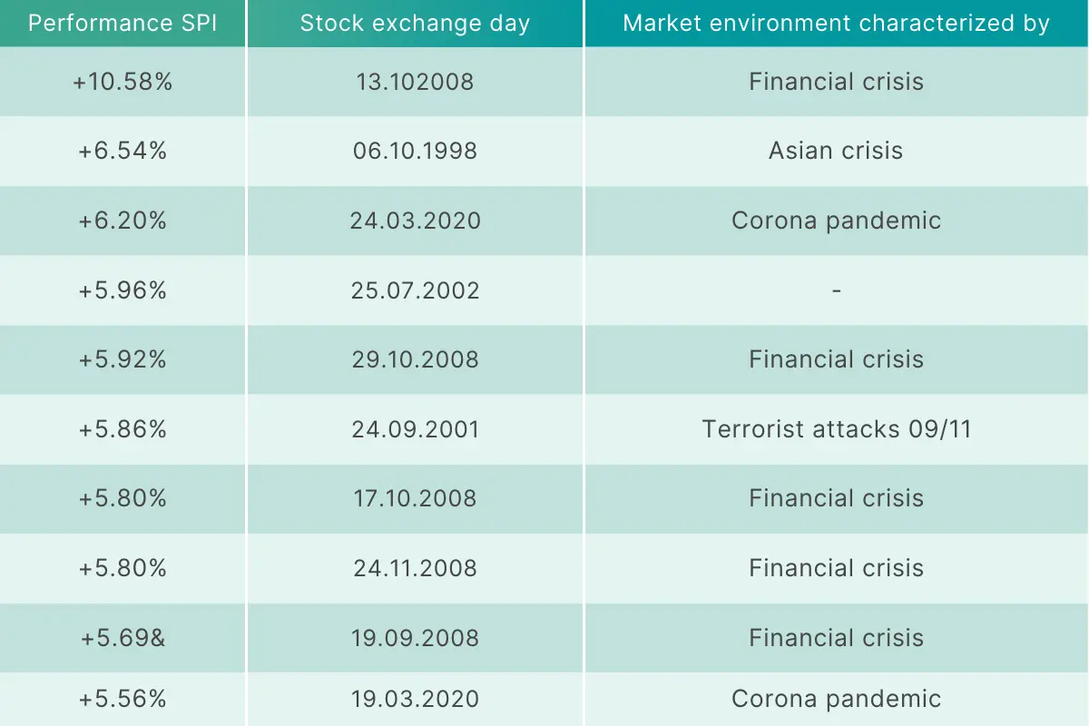Screen dimensions: 1089x726
Task: Select Corona pandemic in the last row
Action: point(836,699)
